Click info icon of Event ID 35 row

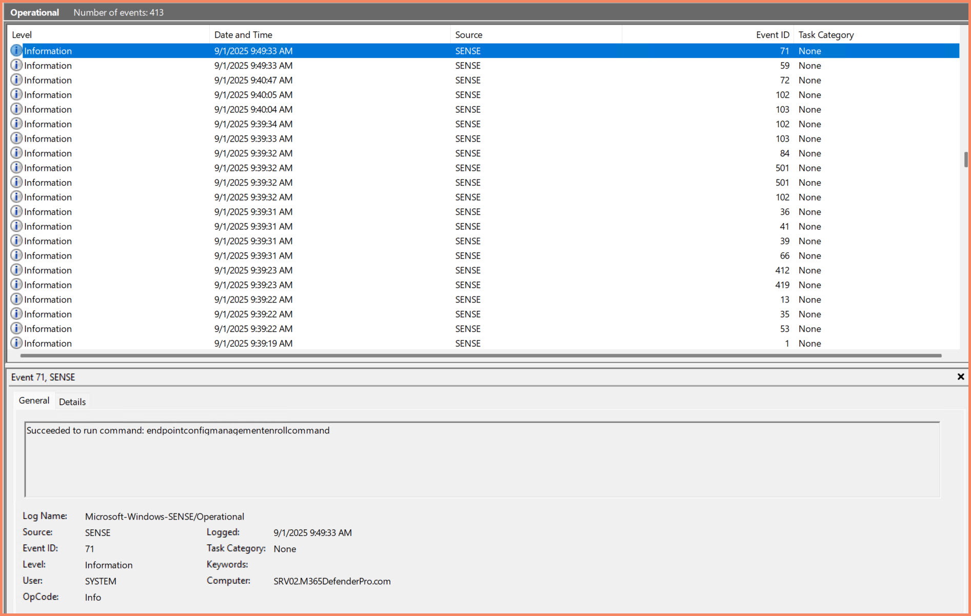16,314
